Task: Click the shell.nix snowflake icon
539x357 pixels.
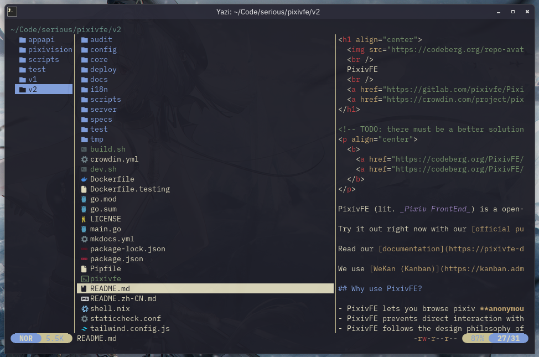Action: (x=85, y=309)
